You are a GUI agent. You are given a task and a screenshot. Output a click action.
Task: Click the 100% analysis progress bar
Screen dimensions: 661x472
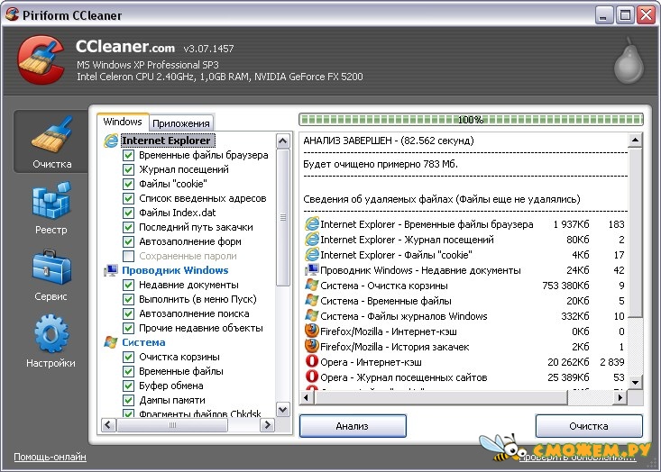click(x=471, y=120)
